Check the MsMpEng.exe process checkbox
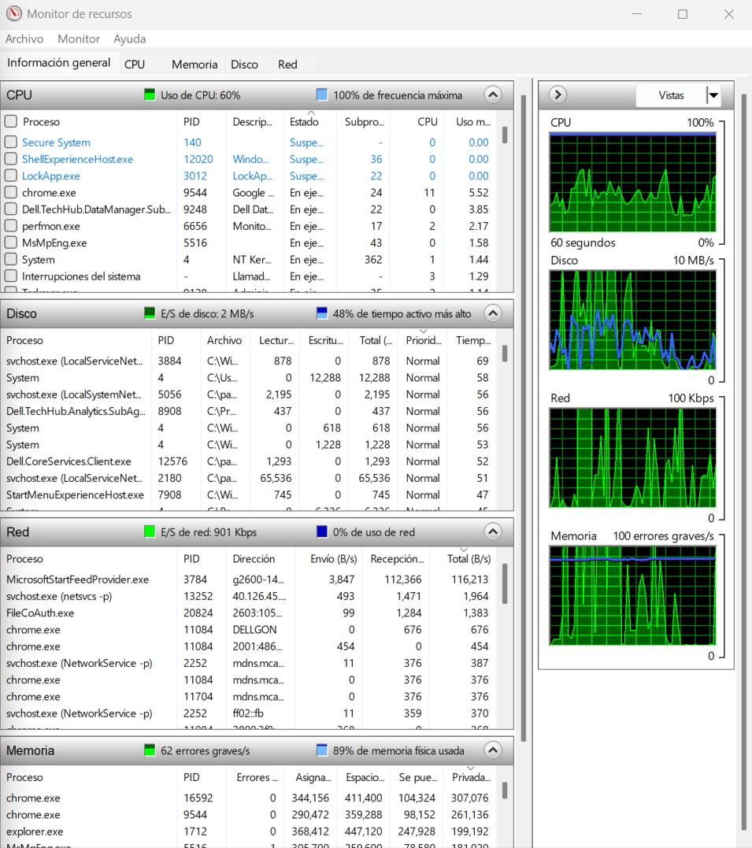The height and width of the screenshot is (848, 752). pos(11,243)
